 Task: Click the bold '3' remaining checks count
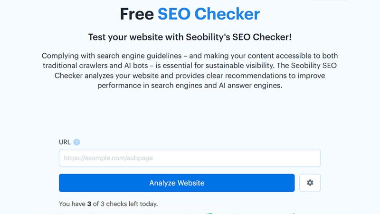point(89,204)
